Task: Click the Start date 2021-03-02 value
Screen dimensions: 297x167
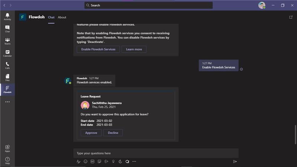Action: pos(104,121)
